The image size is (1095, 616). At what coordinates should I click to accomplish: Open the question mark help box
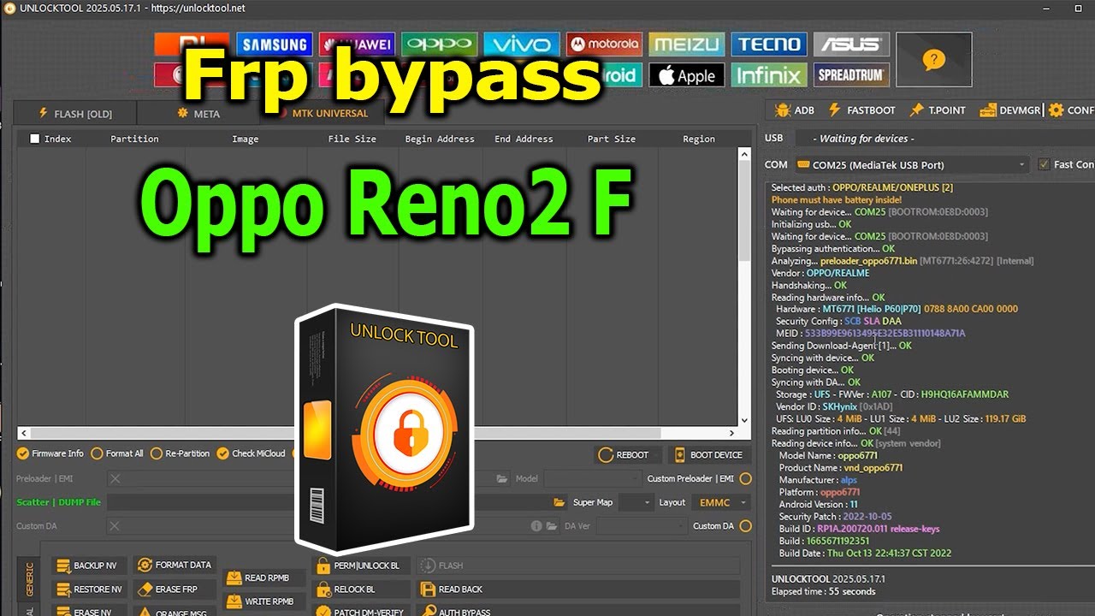pyautogui.click(x=933, y=60)
